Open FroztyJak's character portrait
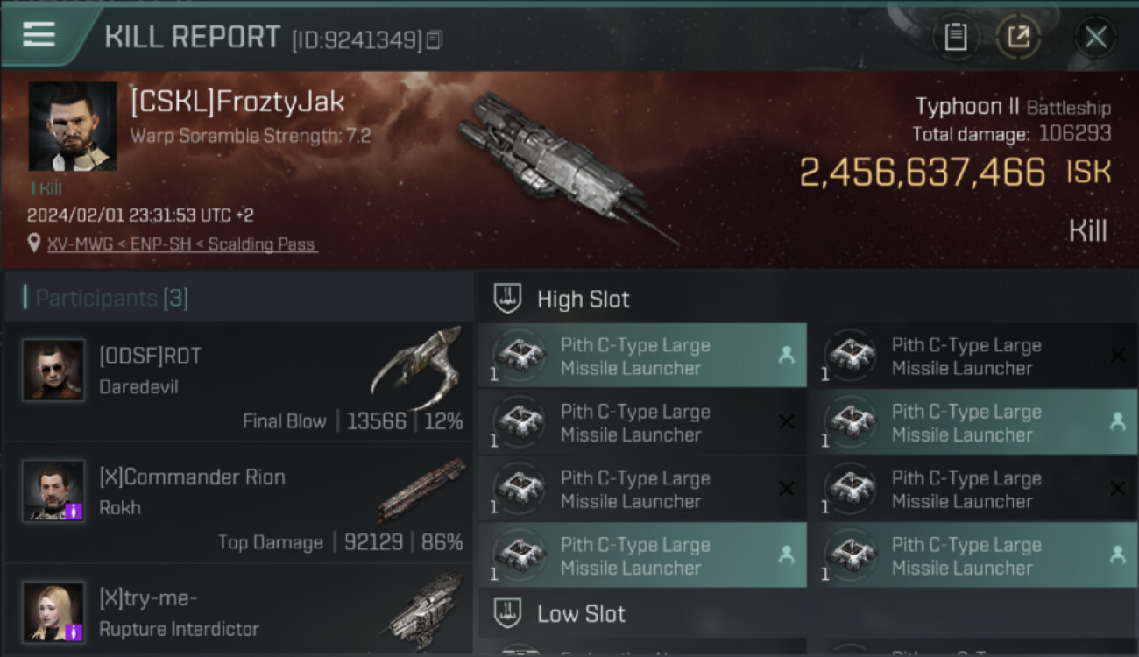 pyautogui.click(x=72, y=126)
